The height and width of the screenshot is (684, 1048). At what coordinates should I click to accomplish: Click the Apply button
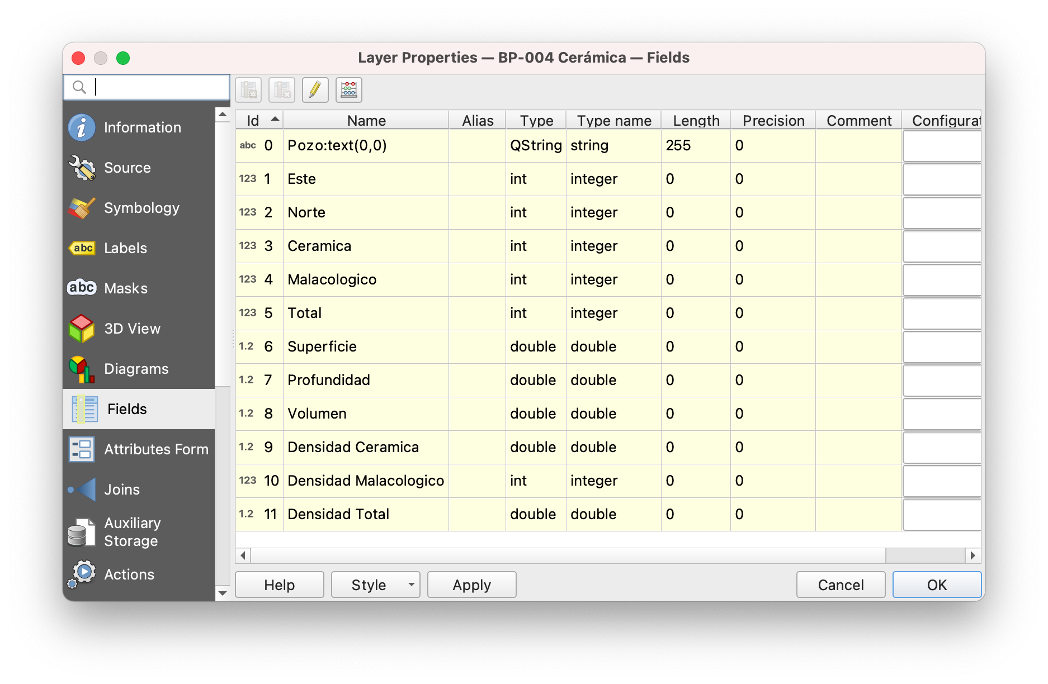click(471, 585)
